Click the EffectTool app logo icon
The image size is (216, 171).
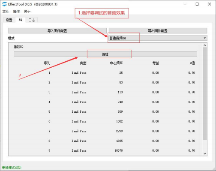tap(4, 4)
